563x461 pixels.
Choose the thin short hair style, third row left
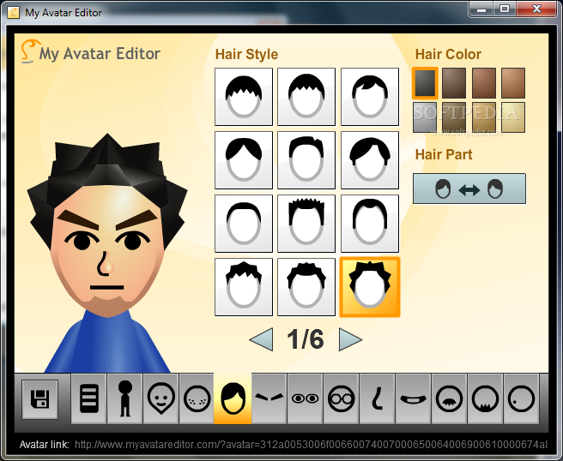point(244,224)
